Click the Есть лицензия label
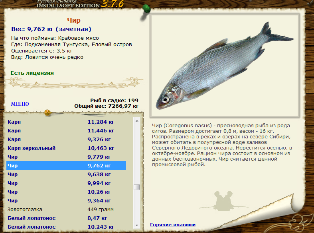 click(x=32, y=73)
